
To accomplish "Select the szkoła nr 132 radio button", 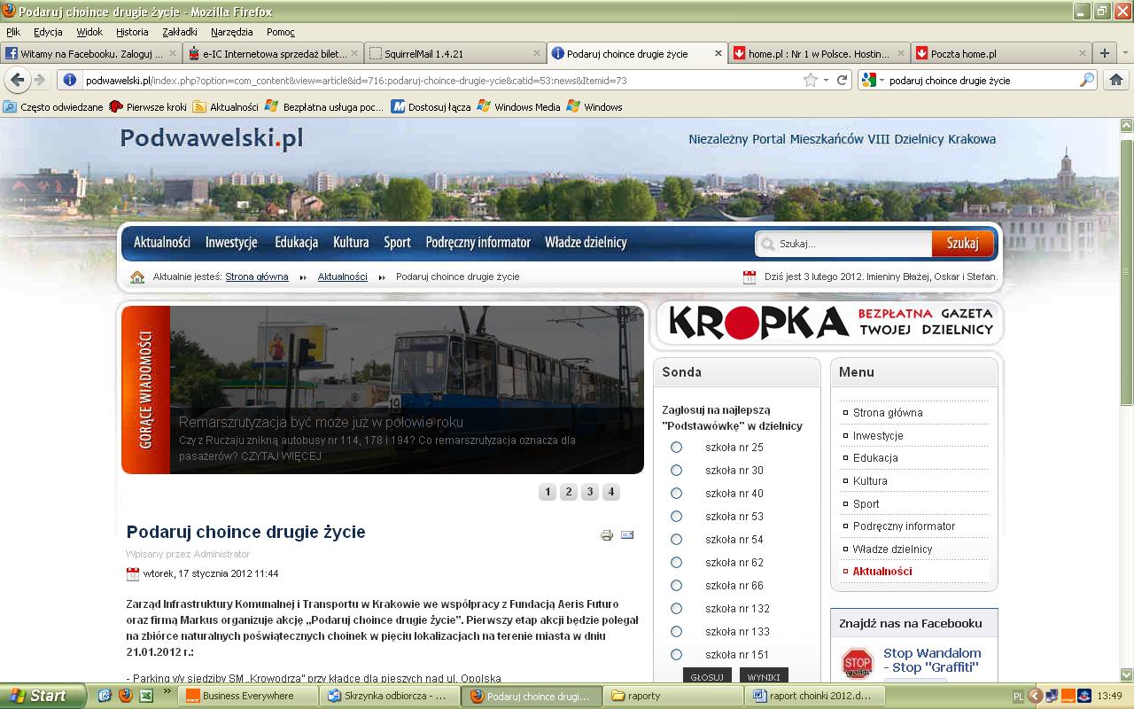I will tap(677, 609).
